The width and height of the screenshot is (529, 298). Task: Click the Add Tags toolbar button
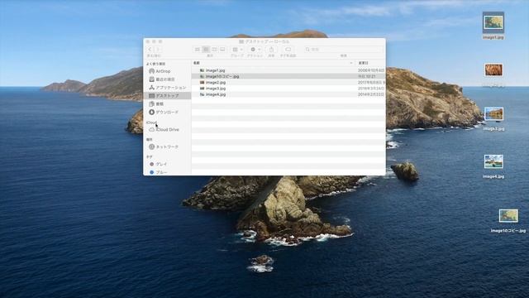(288, 50)
